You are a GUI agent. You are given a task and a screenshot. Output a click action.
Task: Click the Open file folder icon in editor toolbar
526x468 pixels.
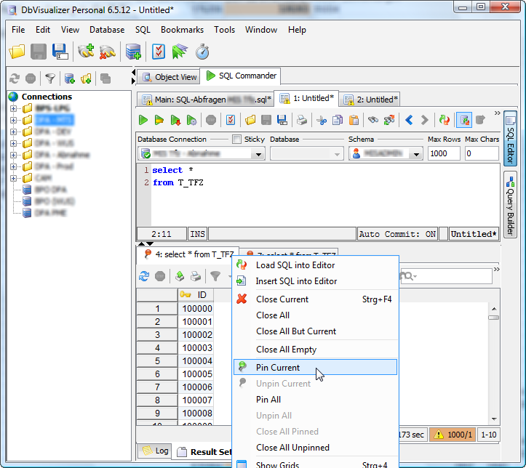coord(250,120)
